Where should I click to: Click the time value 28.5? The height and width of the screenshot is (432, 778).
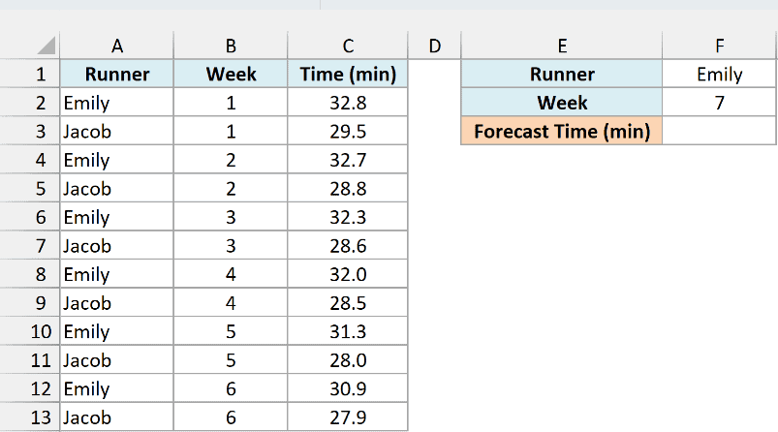pos(348,302)
